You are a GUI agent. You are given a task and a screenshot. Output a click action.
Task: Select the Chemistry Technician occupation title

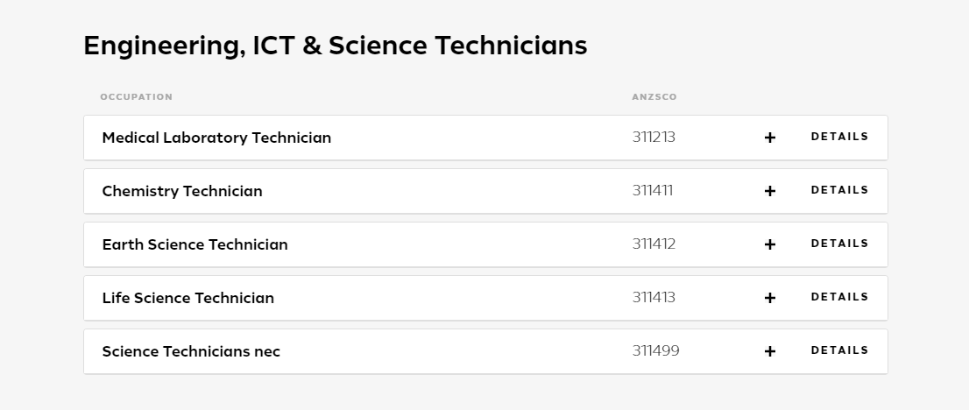pyautogui.click(x=182, y=191)
